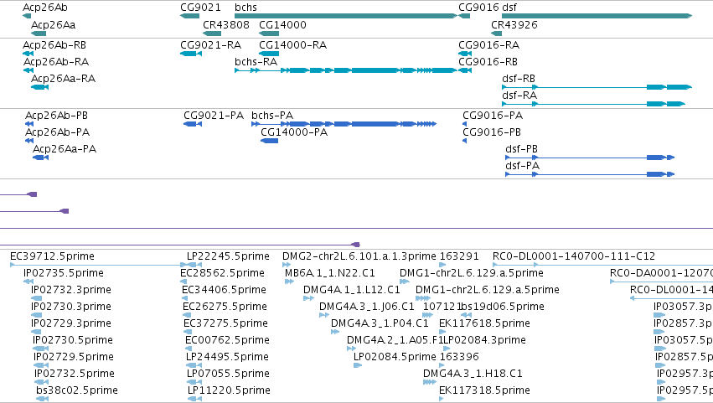This screenshot has width=713, height=403.
Task: Click the LP02084.3prime EST label
Action: pyautogui.click(x=485, y=340)
